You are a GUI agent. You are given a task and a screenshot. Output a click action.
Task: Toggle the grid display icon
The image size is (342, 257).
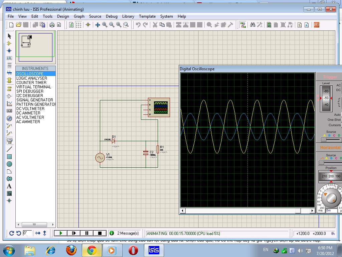point(78,25)
